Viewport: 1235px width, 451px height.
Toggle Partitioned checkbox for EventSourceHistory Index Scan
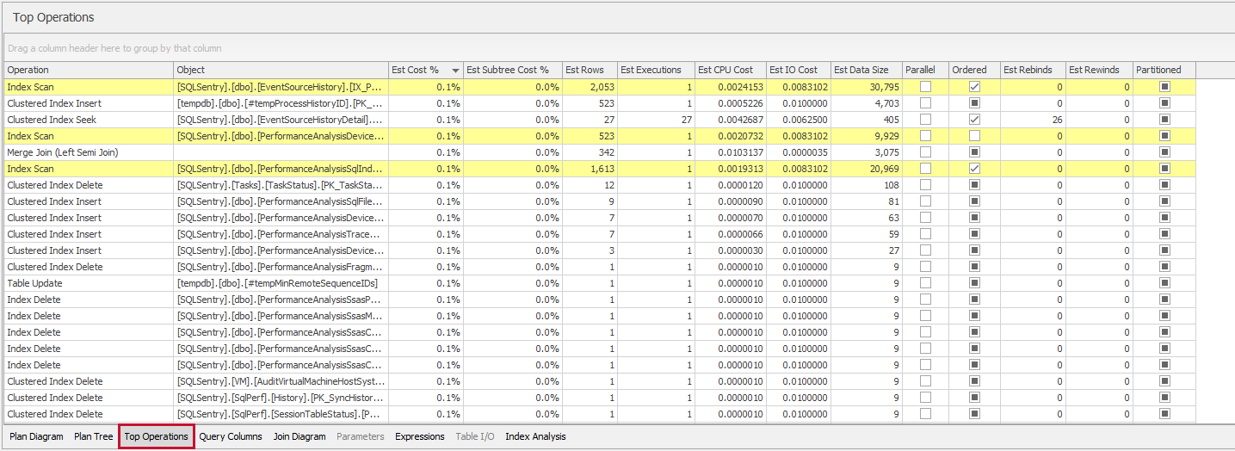click(1164, 87)
